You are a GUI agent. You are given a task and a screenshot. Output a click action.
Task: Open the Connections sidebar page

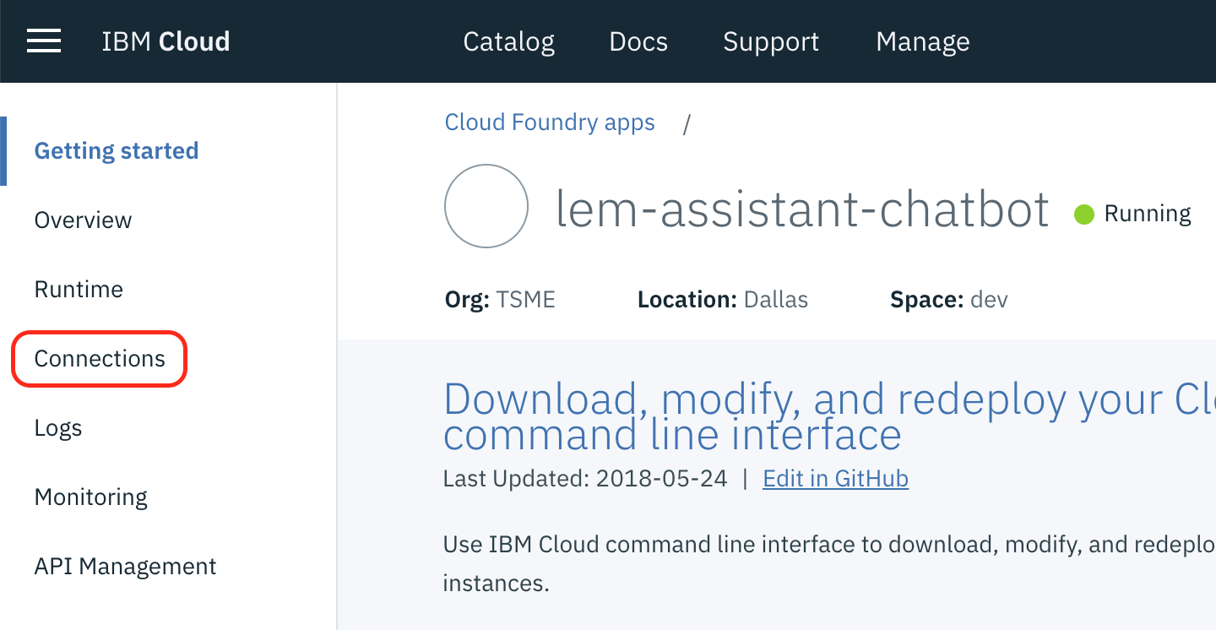[x=100, y=359]
